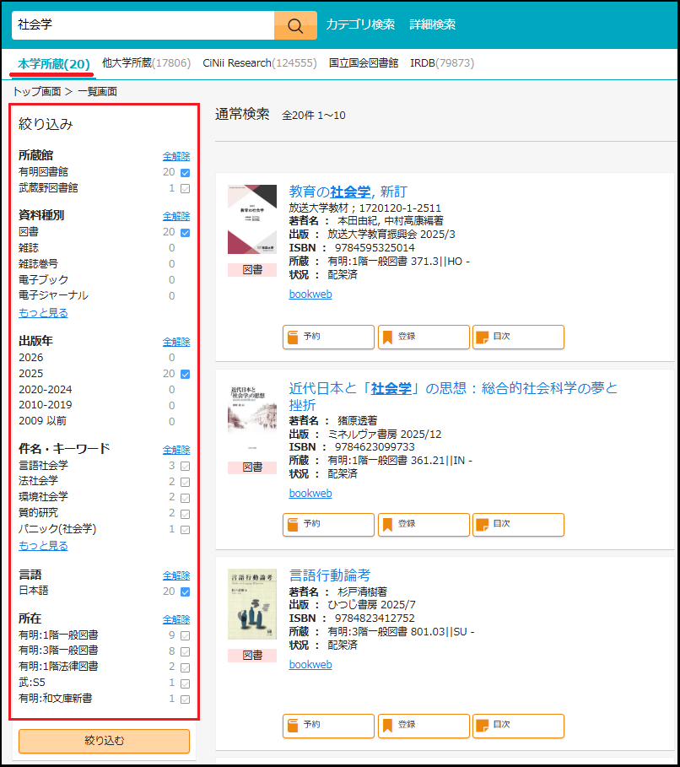Click 全解除 for 所在

point(176,619)
